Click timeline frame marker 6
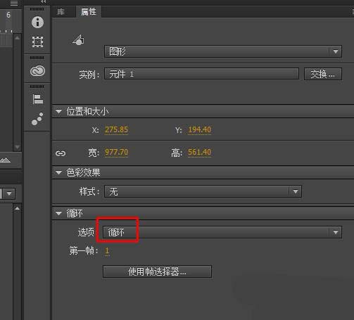 click(8, 15)
